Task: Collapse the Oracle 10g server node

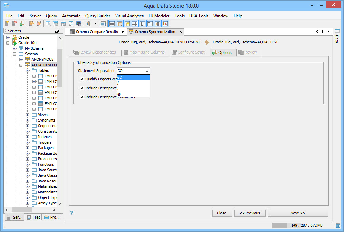Action: (x=8, y=43)
